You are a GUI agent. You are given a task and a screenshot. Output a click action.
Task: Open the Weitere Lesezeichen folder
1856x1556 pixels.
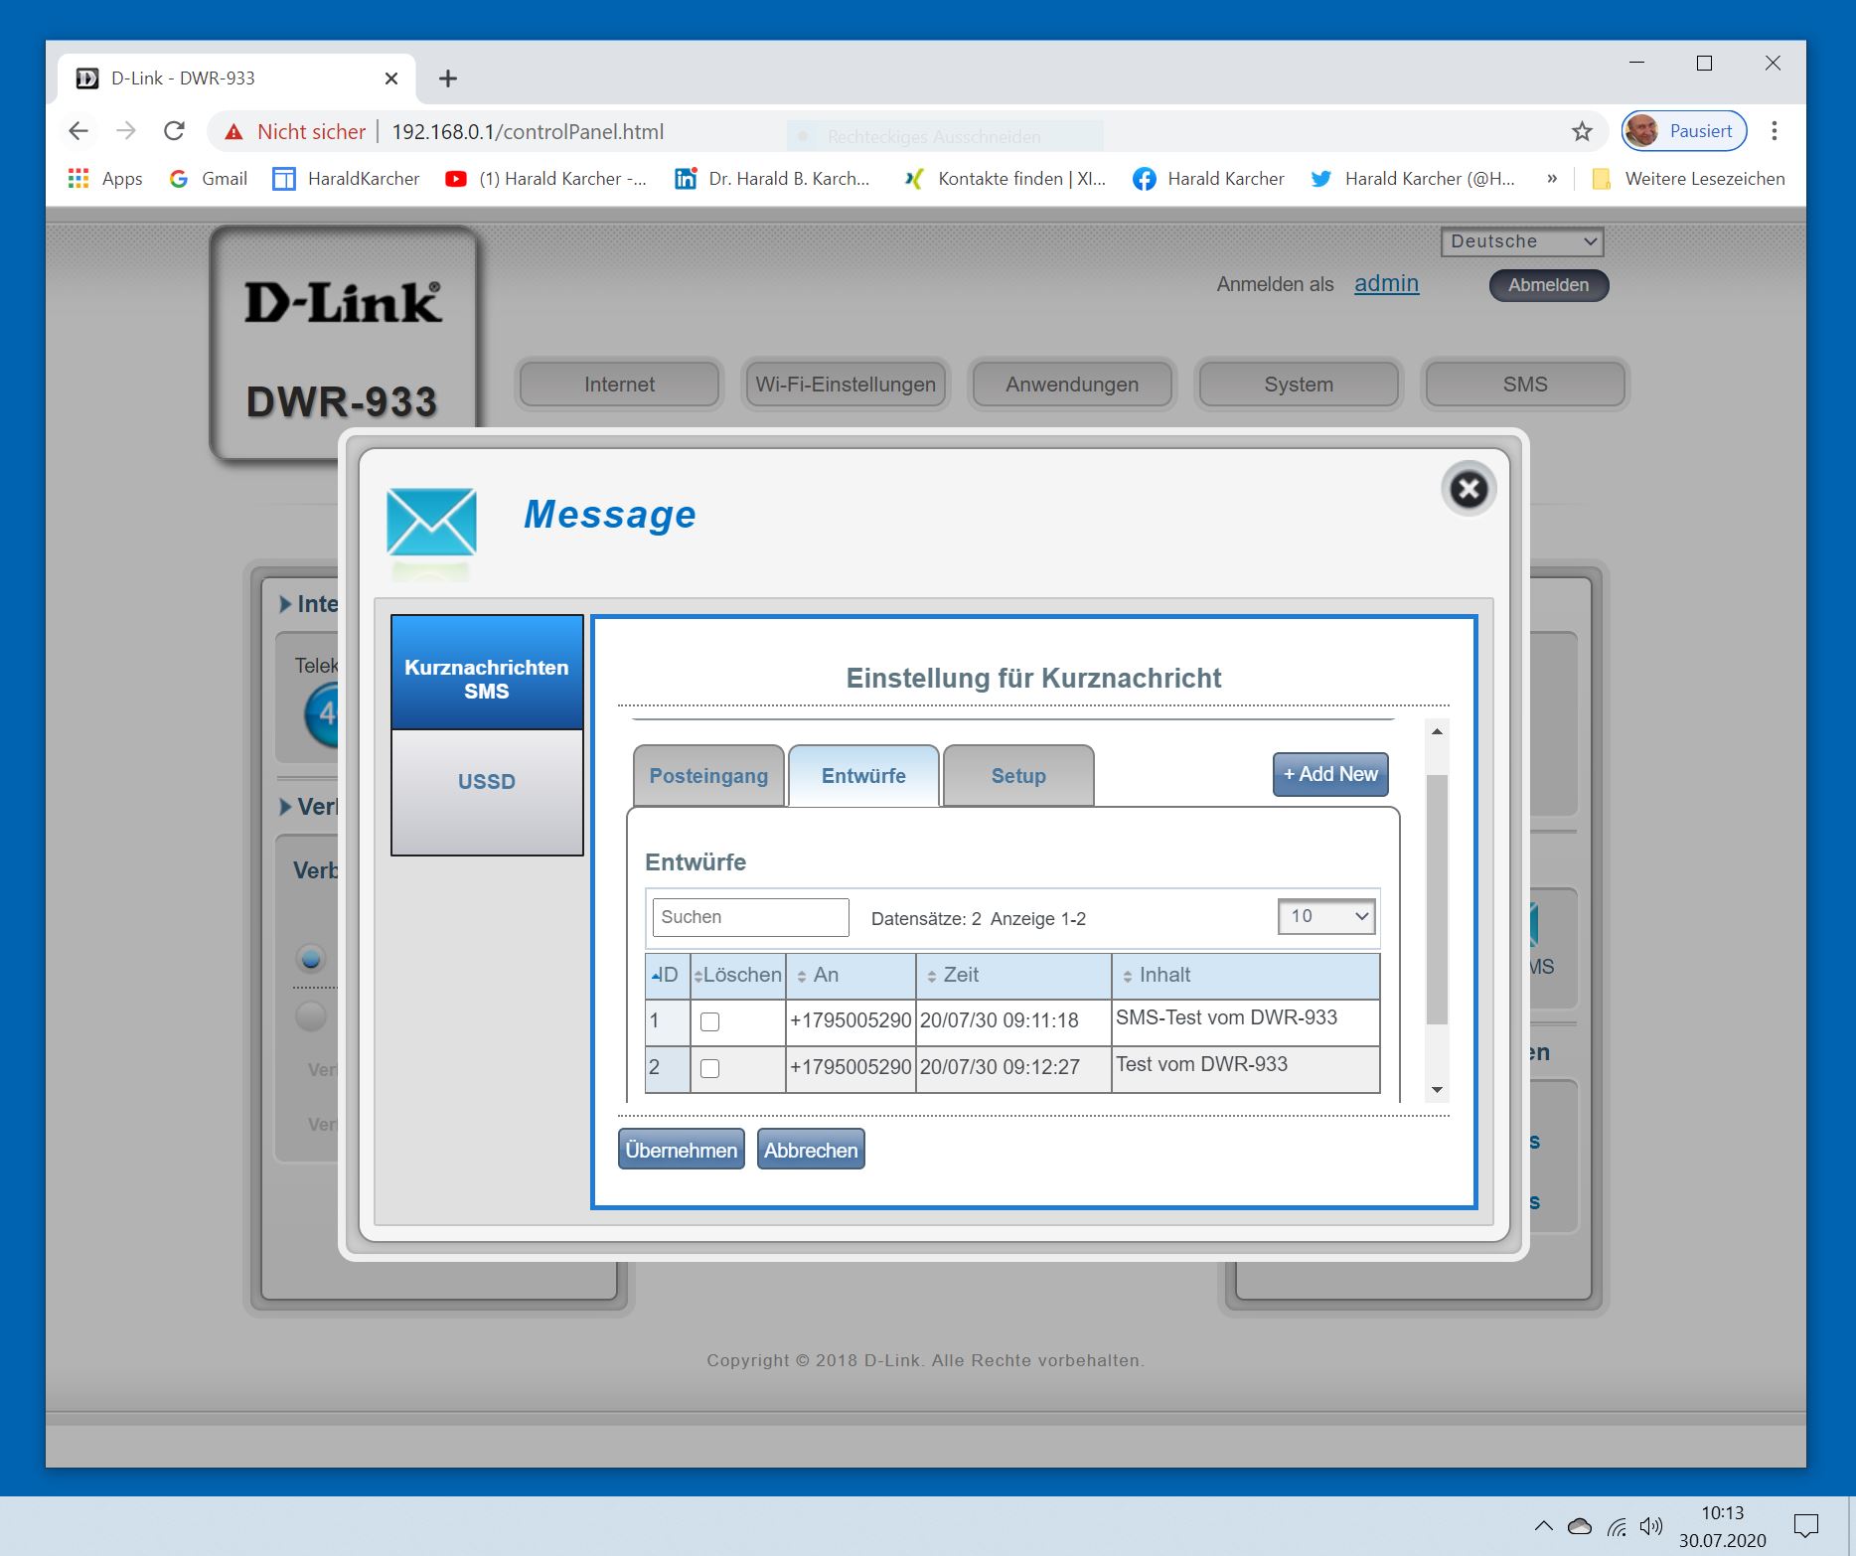1688,179
